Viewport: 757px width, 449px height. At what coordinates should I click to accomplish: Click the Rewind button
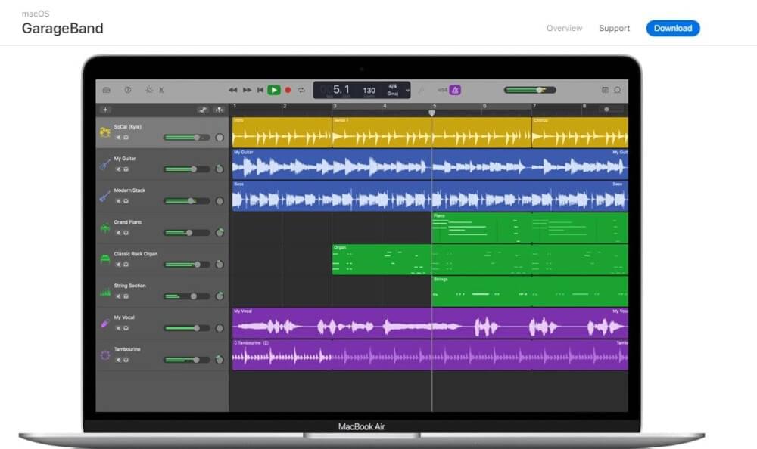[x=232, y=90]
